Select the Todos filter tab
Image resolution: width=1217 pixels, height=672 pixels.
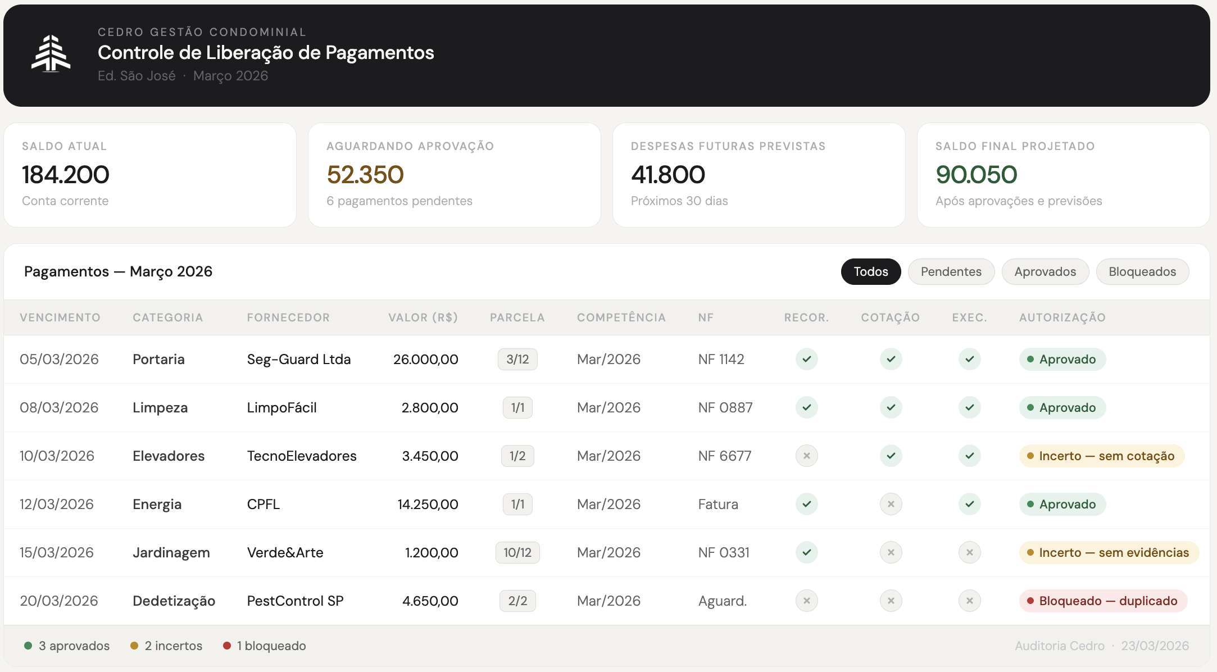870,271
